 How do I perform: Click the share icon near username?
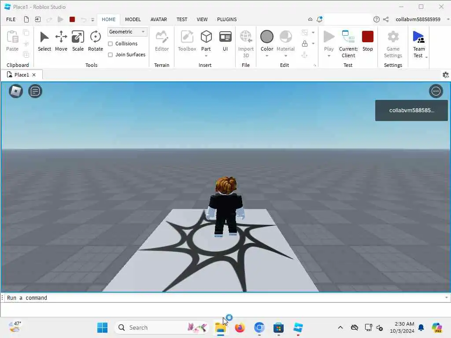coord(386,19)
